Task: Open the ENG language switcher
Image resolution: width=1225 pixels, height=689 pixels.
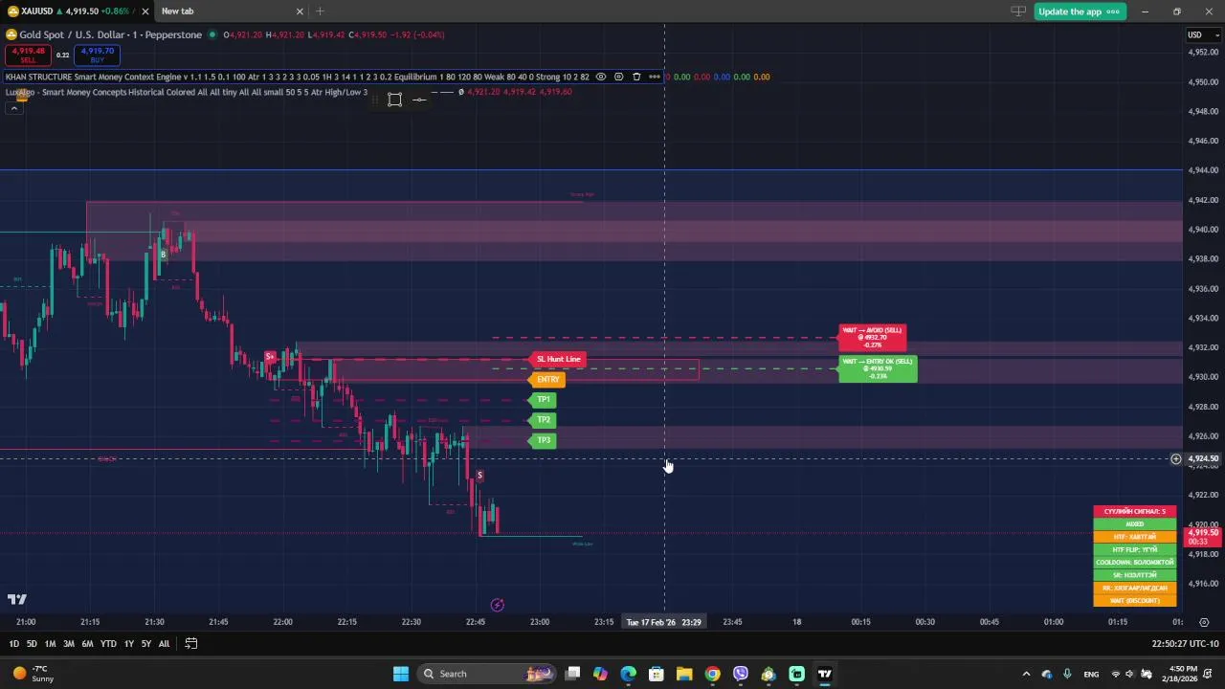Action: 1091,674
